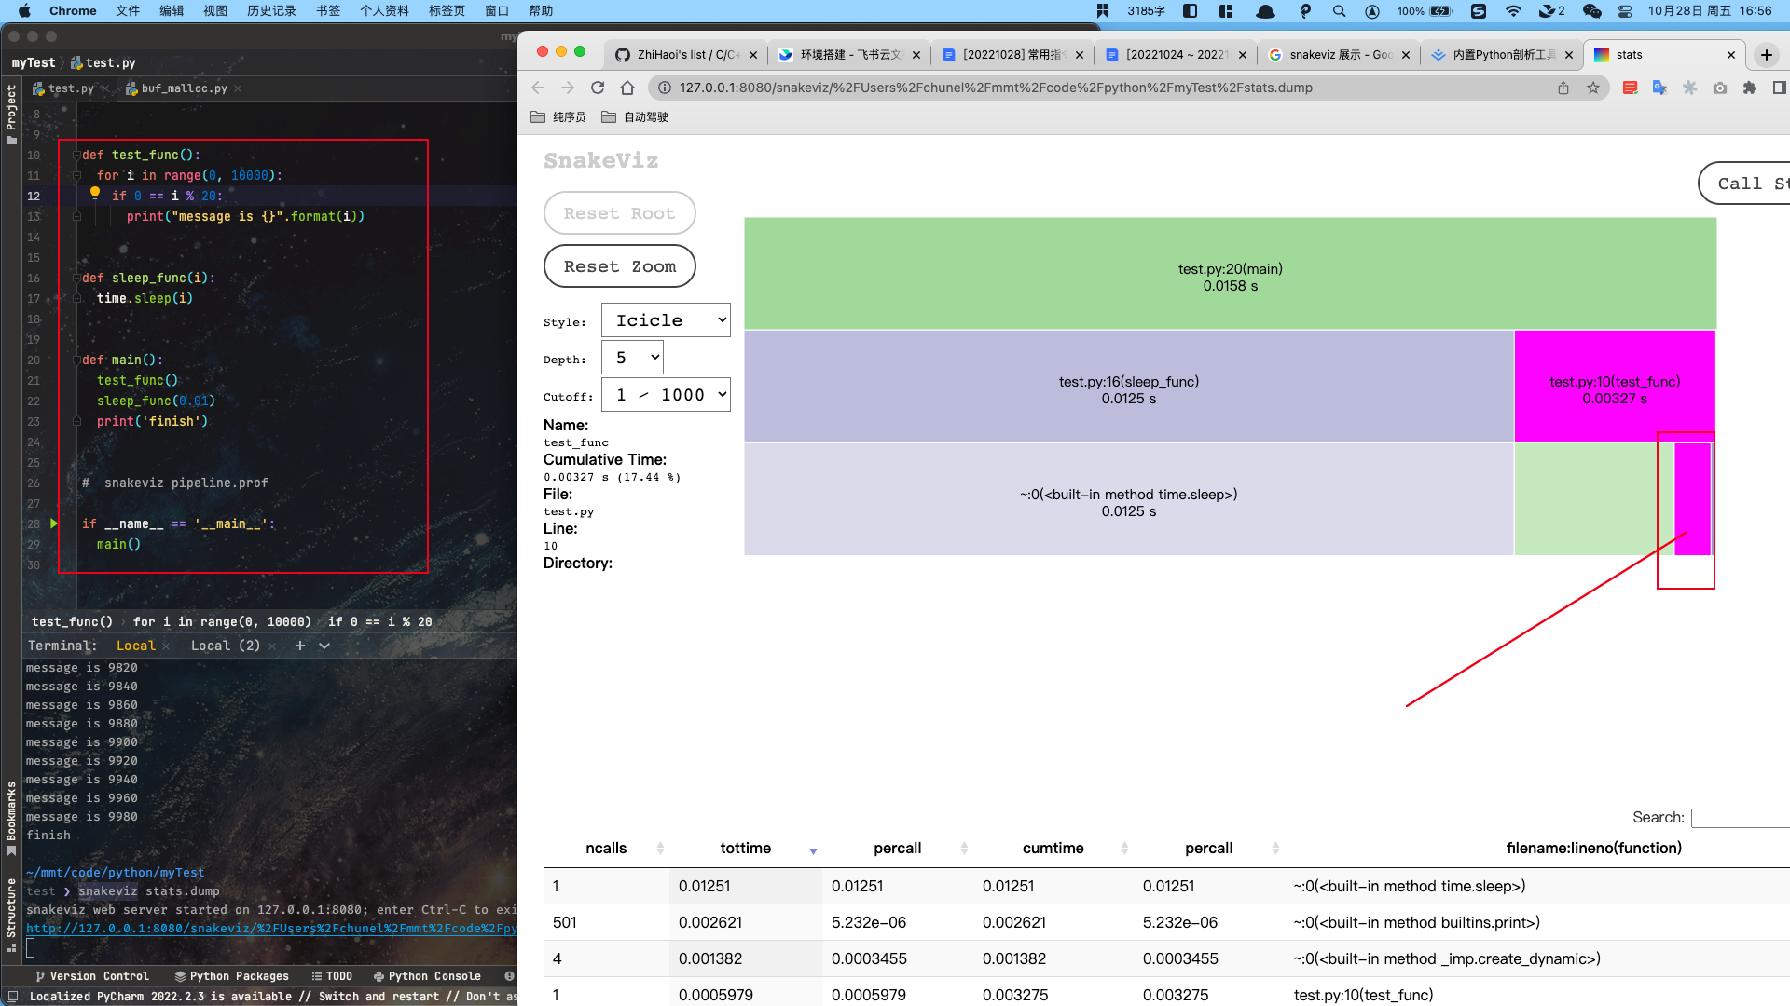Open the Style dropdown showing Icicle
1790x1006 pixels.
(x=665, y=319)
